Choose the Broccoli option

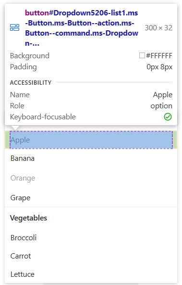pos(91,238)
